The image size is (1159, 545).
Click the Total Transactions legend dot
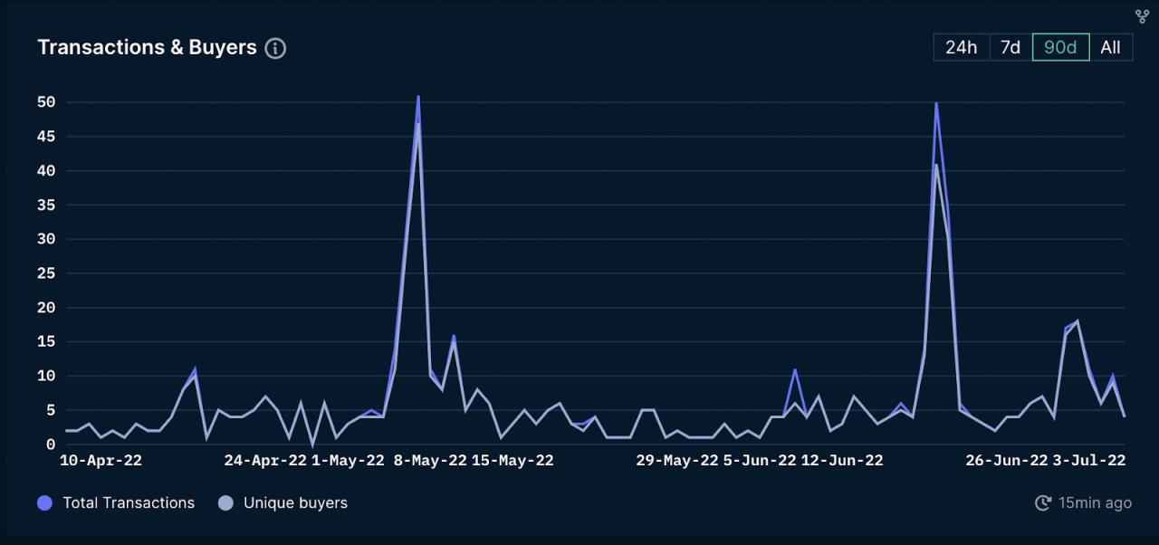[45, 503]
